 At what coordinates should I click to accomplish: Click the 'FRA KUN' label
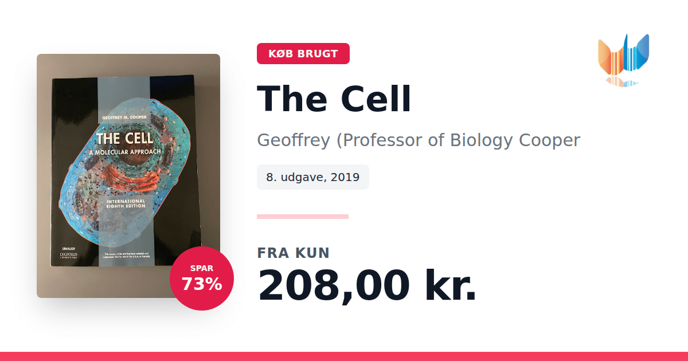pyautogui.click(x=293, y=253)
